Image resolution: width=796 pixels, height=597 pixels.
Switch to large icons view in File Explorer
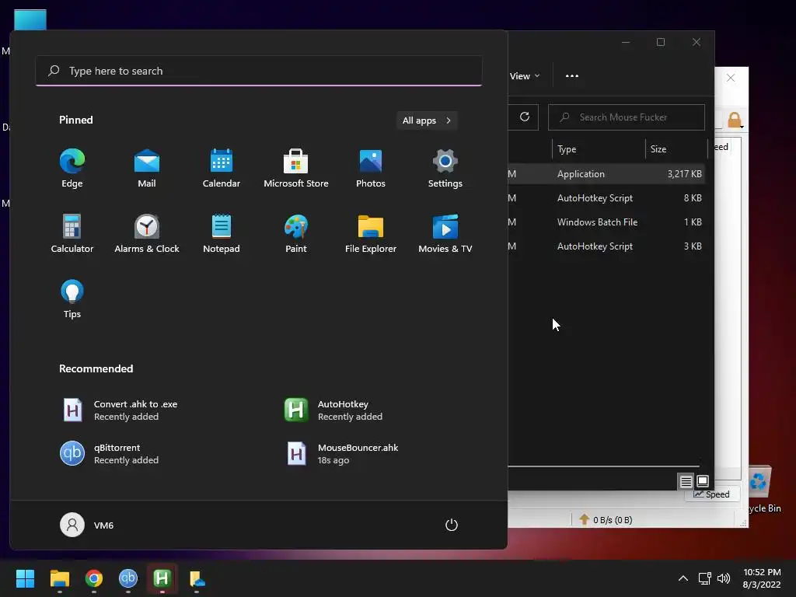click(x=703, y=481)
